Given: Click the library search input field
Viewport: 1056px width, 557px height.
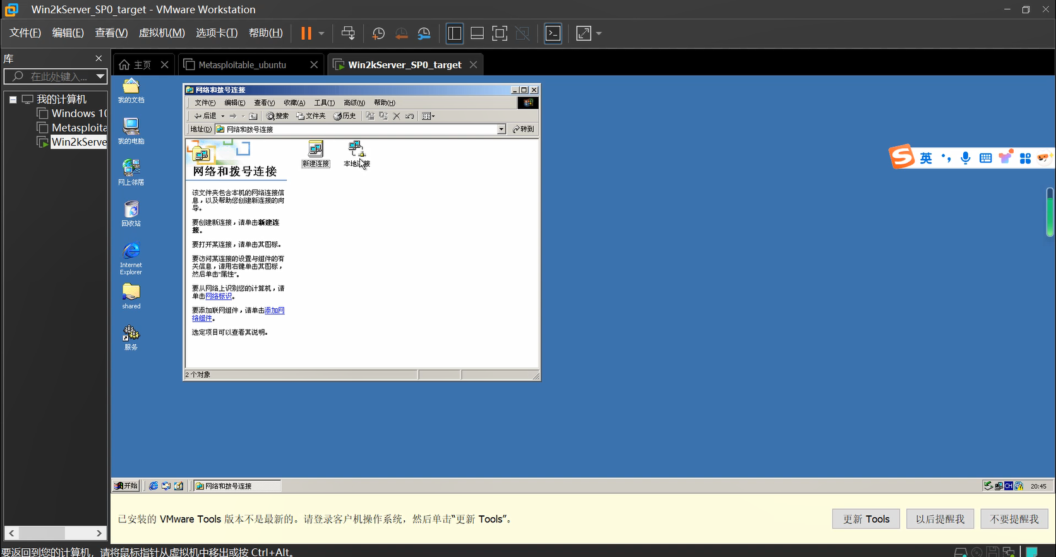Looking at the screenshot, I should click(51, 76).
